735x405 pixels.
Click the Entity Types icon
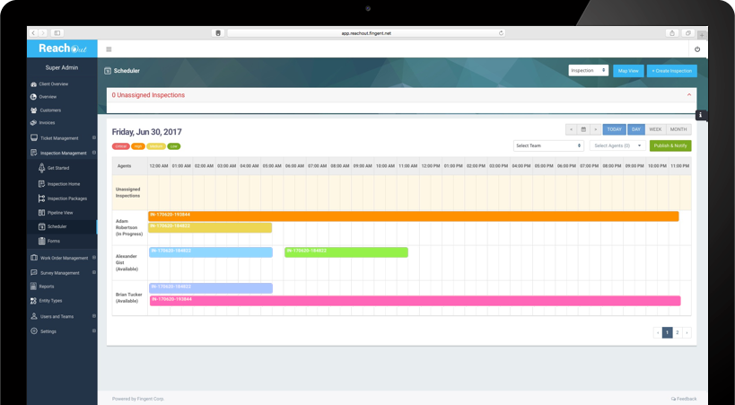34,301
